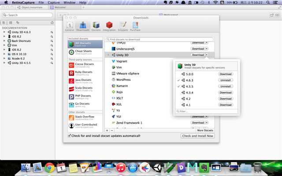Click Check and Install Now button
This screenshot has height=176, width=282.
pyautogui.click(x=197, y=136)
